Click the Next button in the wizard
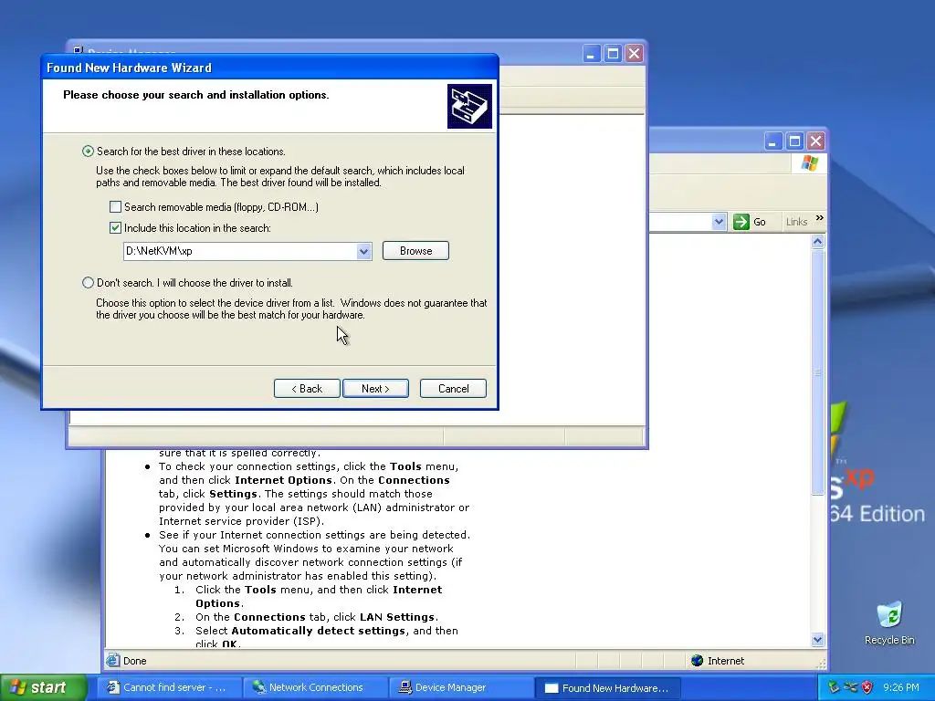 [375, 389]
